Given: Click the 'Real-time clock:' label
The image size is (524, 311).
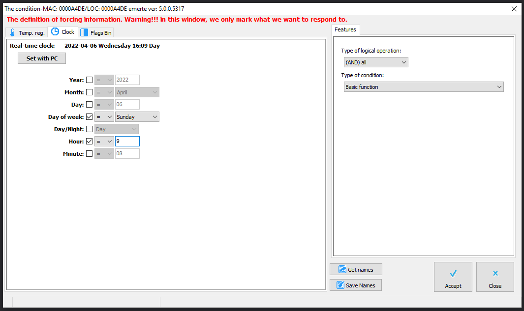Looking at the screenshot, I should coord(32,46).
